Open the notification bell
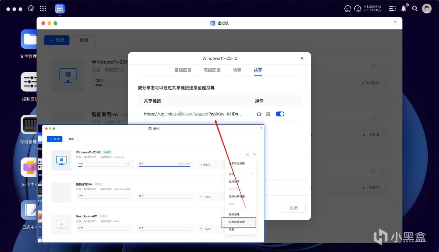Screen dimensions: 439x252 [x=404, y=9]
